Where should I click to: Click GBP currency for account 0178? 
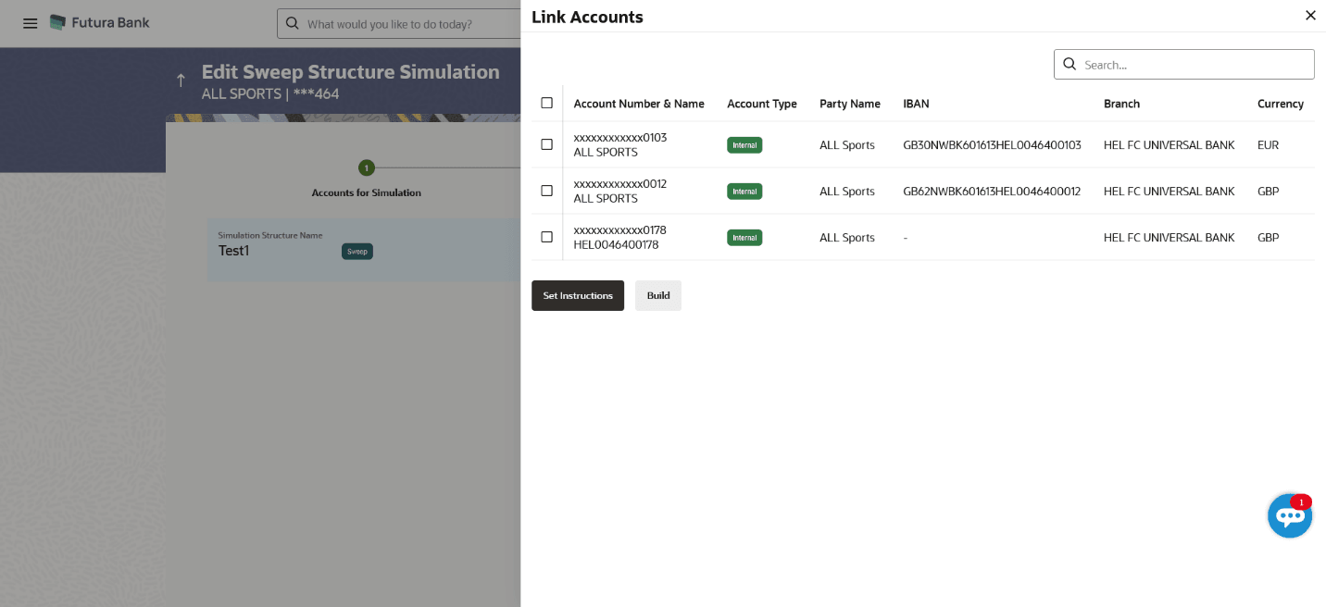click(1269, 238)
